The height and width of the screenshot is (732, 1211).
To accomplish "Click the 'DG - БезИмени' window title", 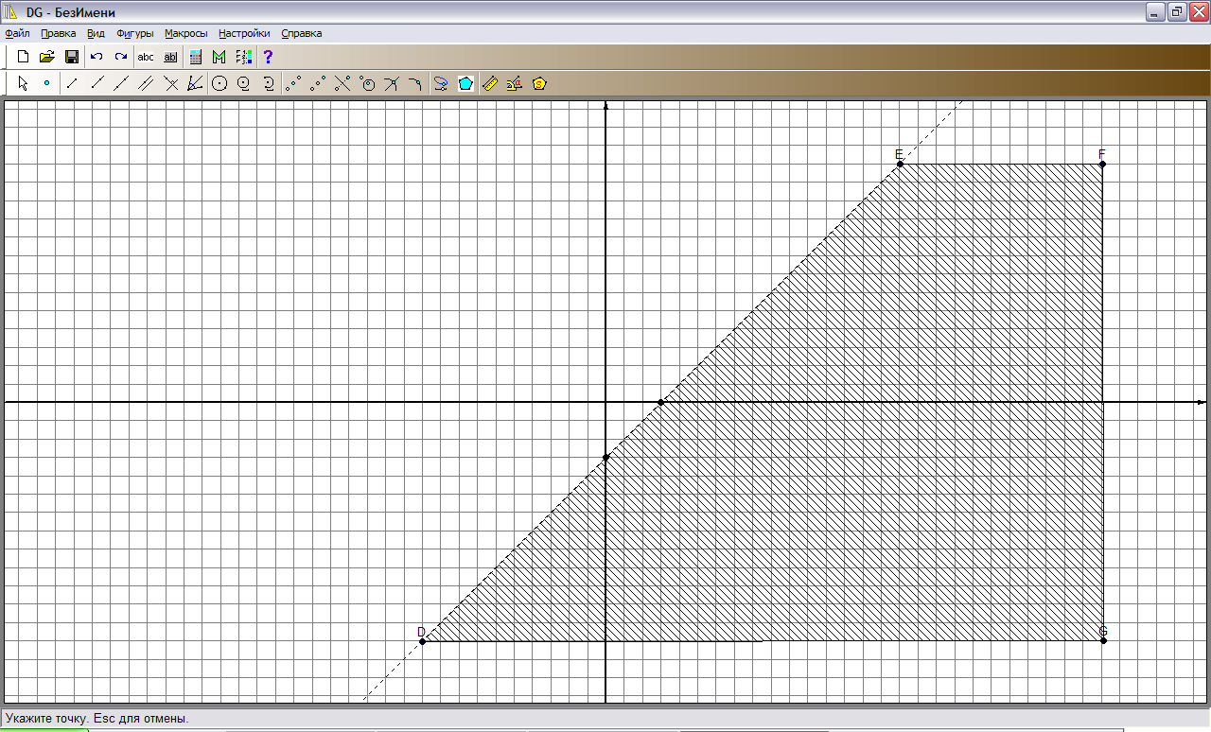I will point(71,12).
